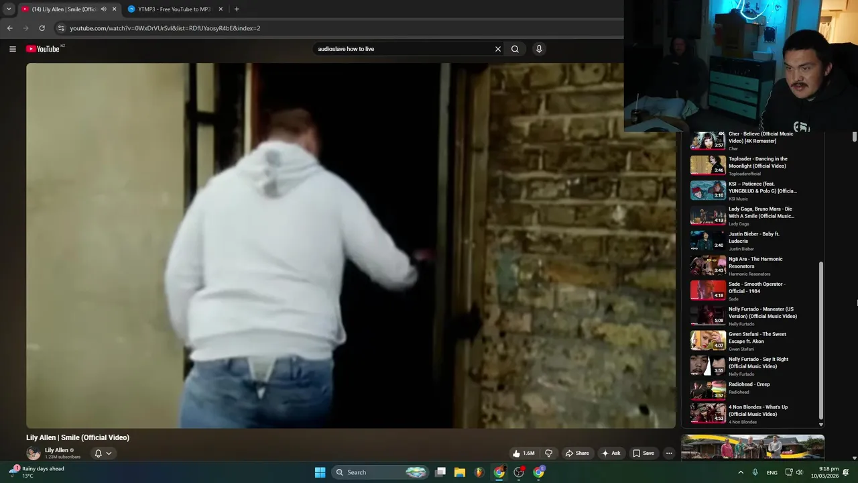
Task: Run the search with the magnifier button
Action: (x=515, y=49)
